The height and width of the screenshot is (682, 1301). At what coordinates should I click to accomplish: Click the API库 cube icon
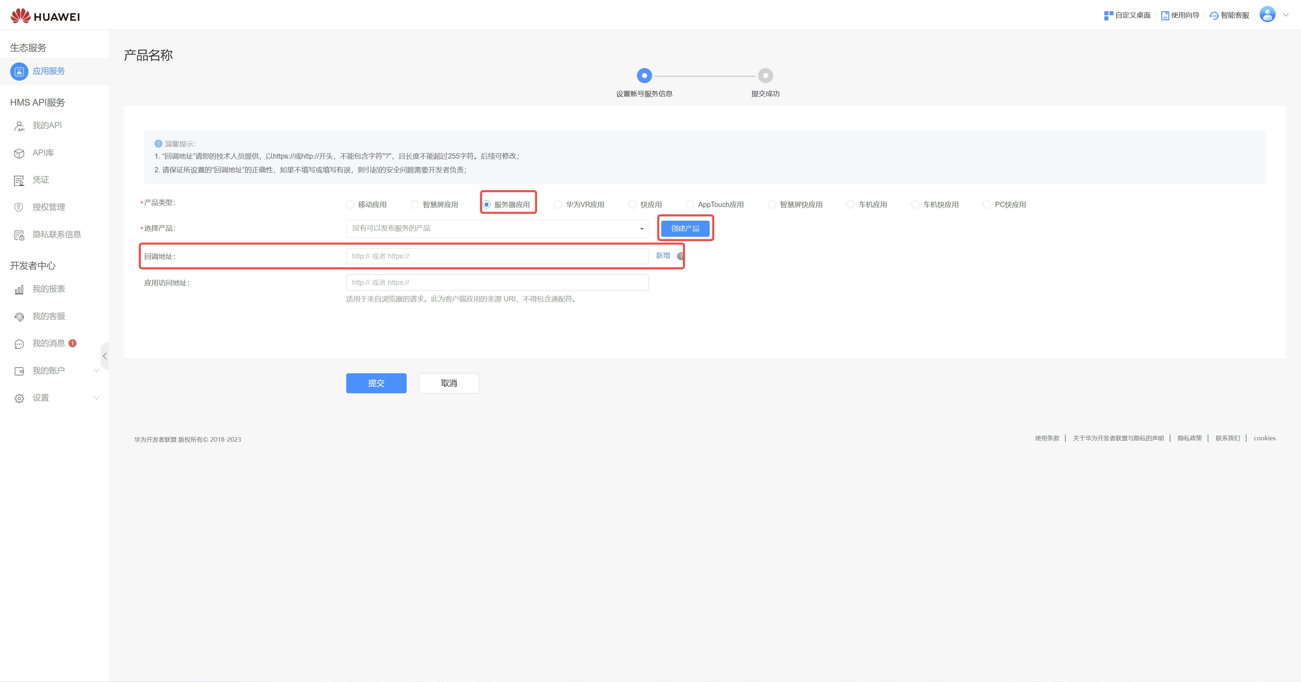[19, 153]
